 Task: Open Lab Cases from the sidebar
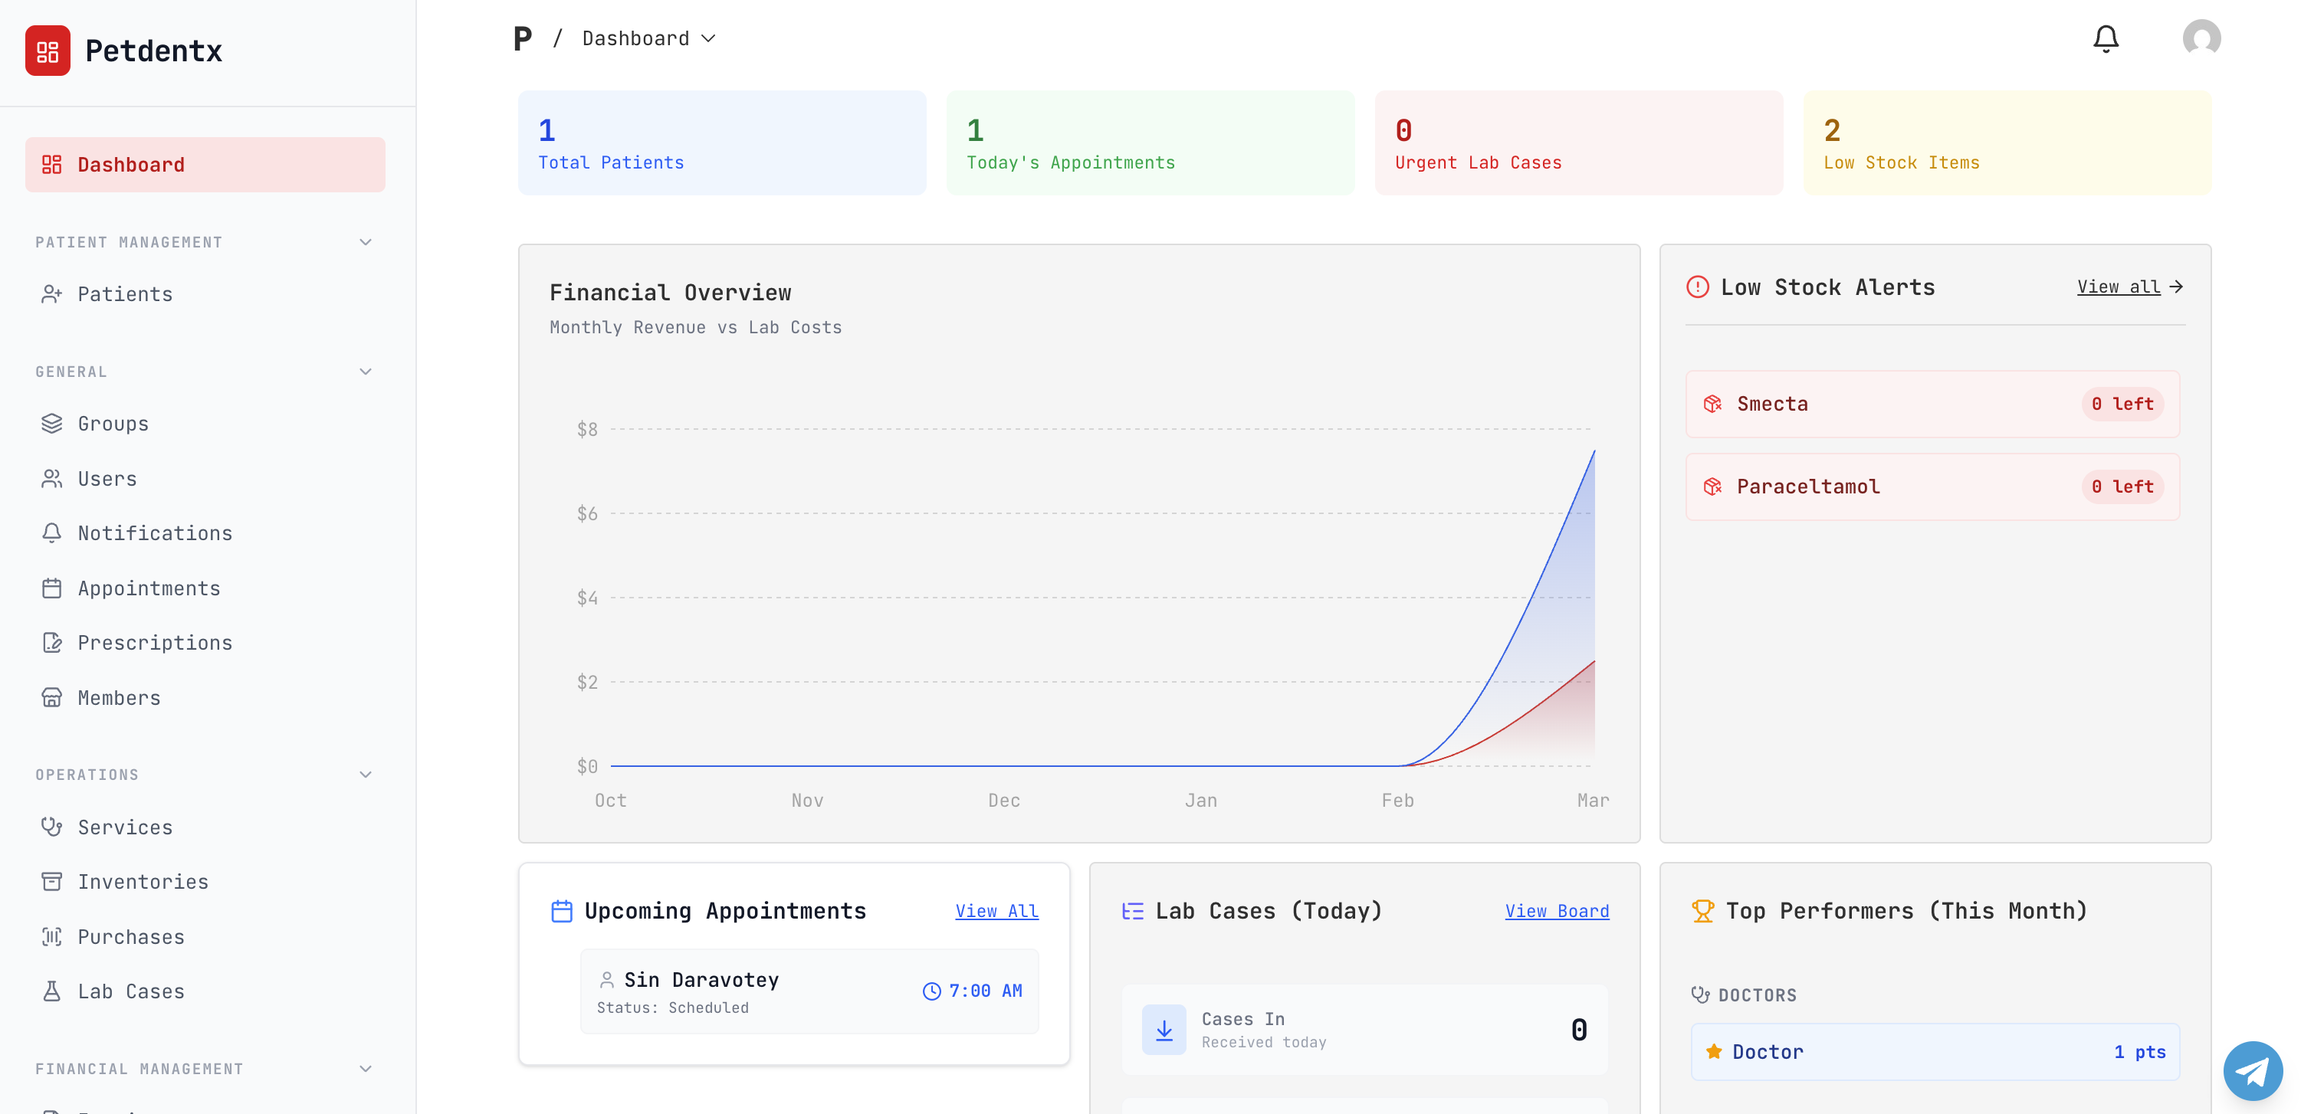[130, 991]
